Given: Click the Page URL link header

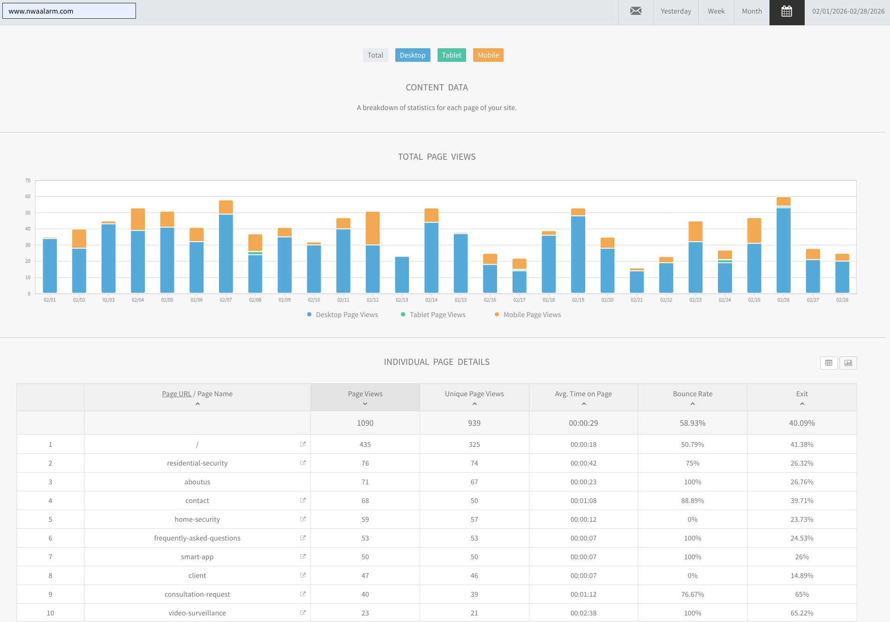Looking at the screenshot, I should [x=176, y=394].
